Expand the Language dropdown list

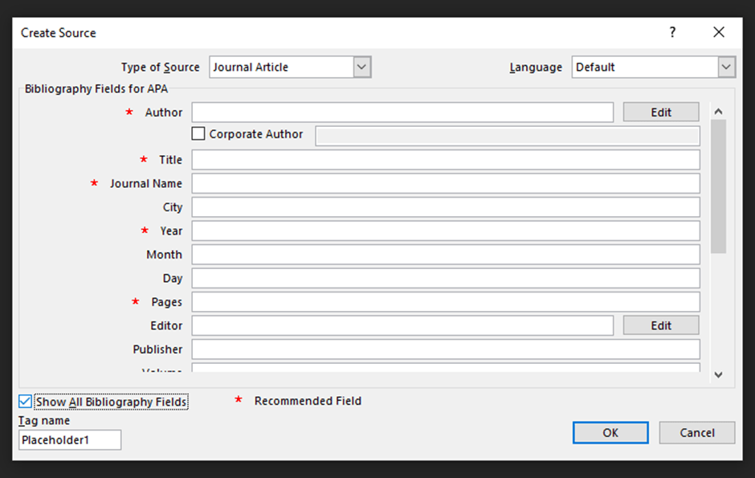pyautogui.click(x=726, y=67)
